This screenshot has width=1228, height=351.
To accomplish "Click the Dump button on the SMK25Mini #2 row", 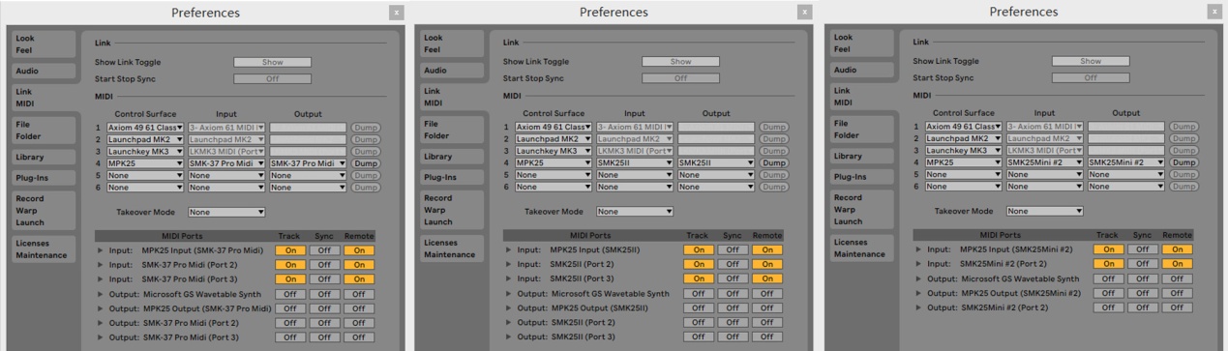I will [x=1184, y=162].
